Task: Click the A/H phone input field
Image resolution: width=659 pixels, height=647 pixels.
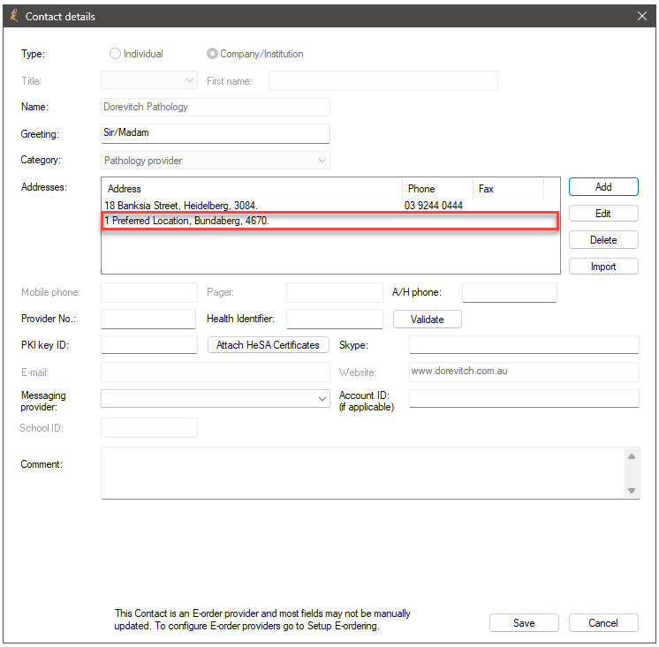Action: pos(510,293)
